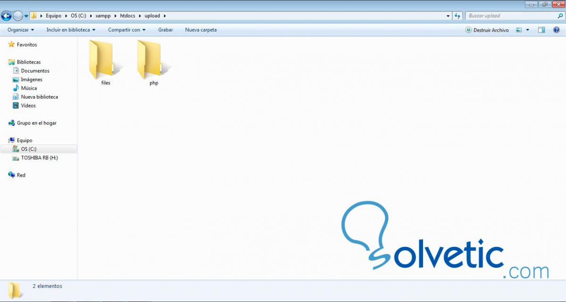Expand the arrow after xampp in breadcrumb

115,16
